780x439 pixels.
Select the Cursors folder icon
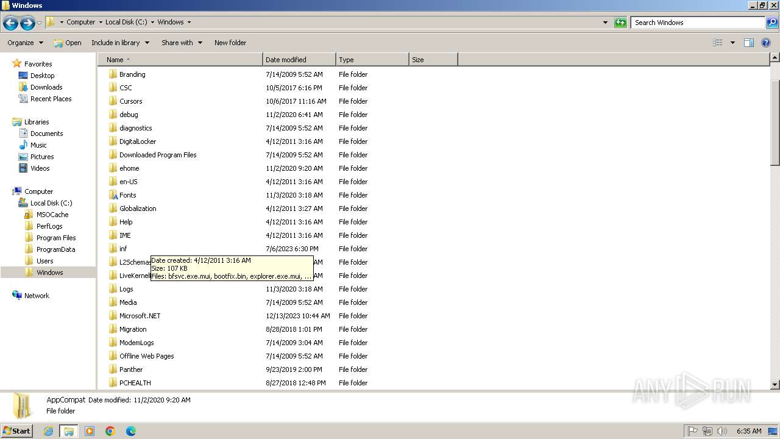pos(113,101)
